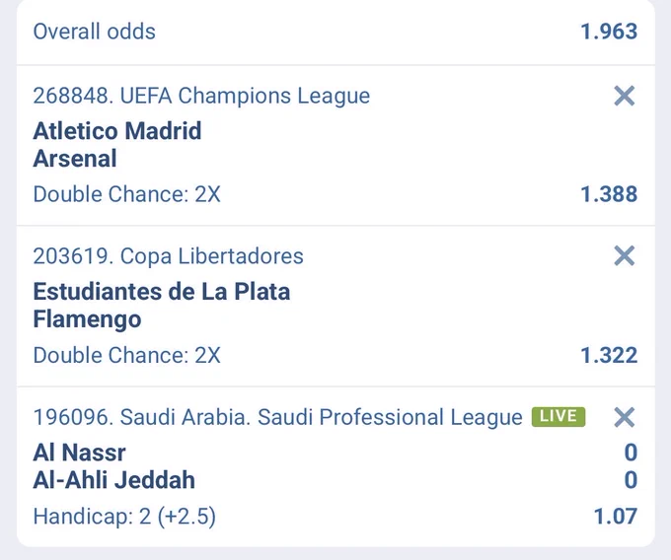Screen dimensions: 671x560
Task: Select the Flamengo team name
Action: [87, 319]
